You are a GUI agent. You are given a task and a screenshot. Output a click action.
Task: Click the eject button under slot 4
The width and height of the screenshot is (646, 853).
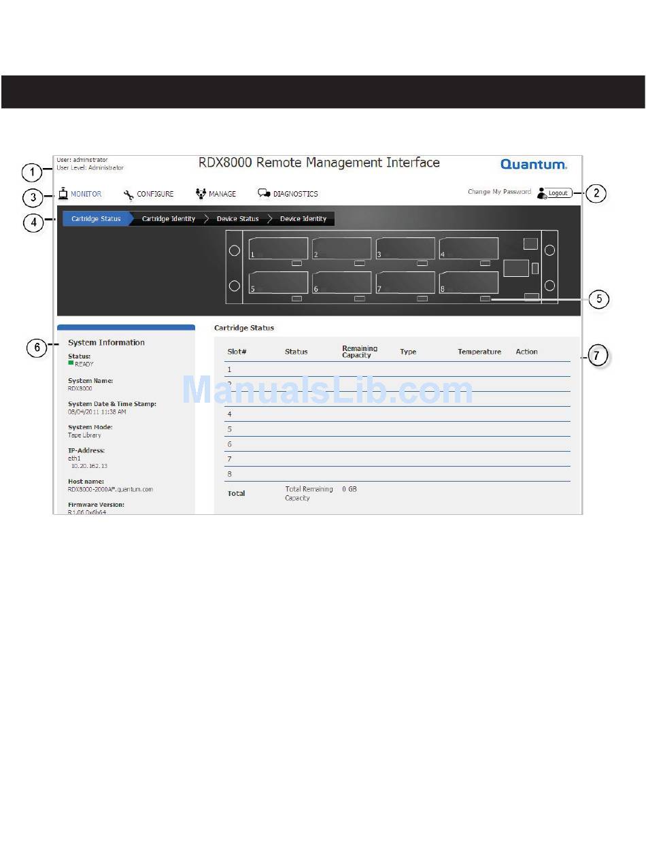click(x=485, y=263)
